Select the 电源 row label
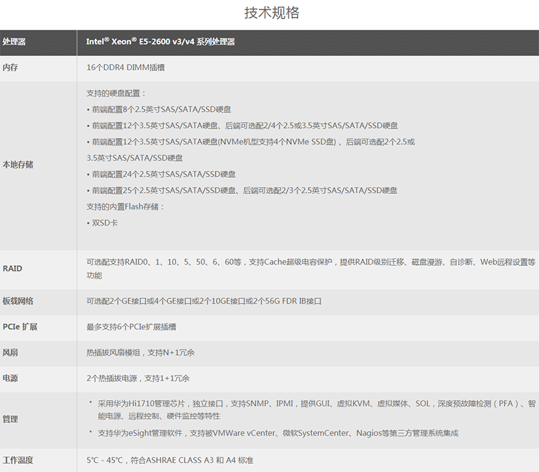The image size is (539, 472). point(10,378)
